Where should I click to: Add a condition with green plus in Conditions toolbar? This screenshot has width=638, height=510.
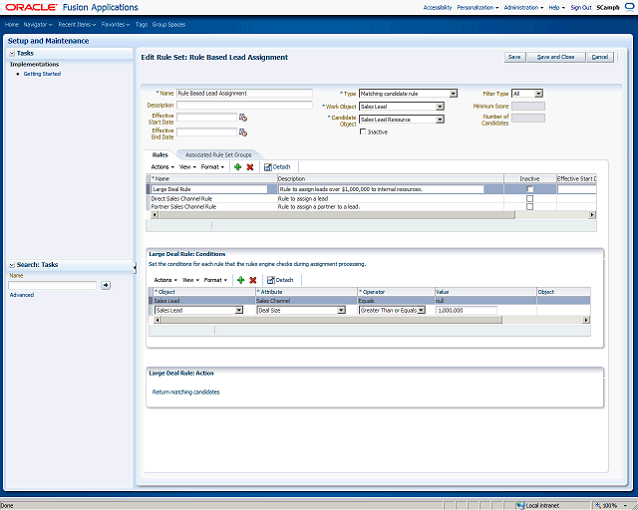[x=240, y=280]
